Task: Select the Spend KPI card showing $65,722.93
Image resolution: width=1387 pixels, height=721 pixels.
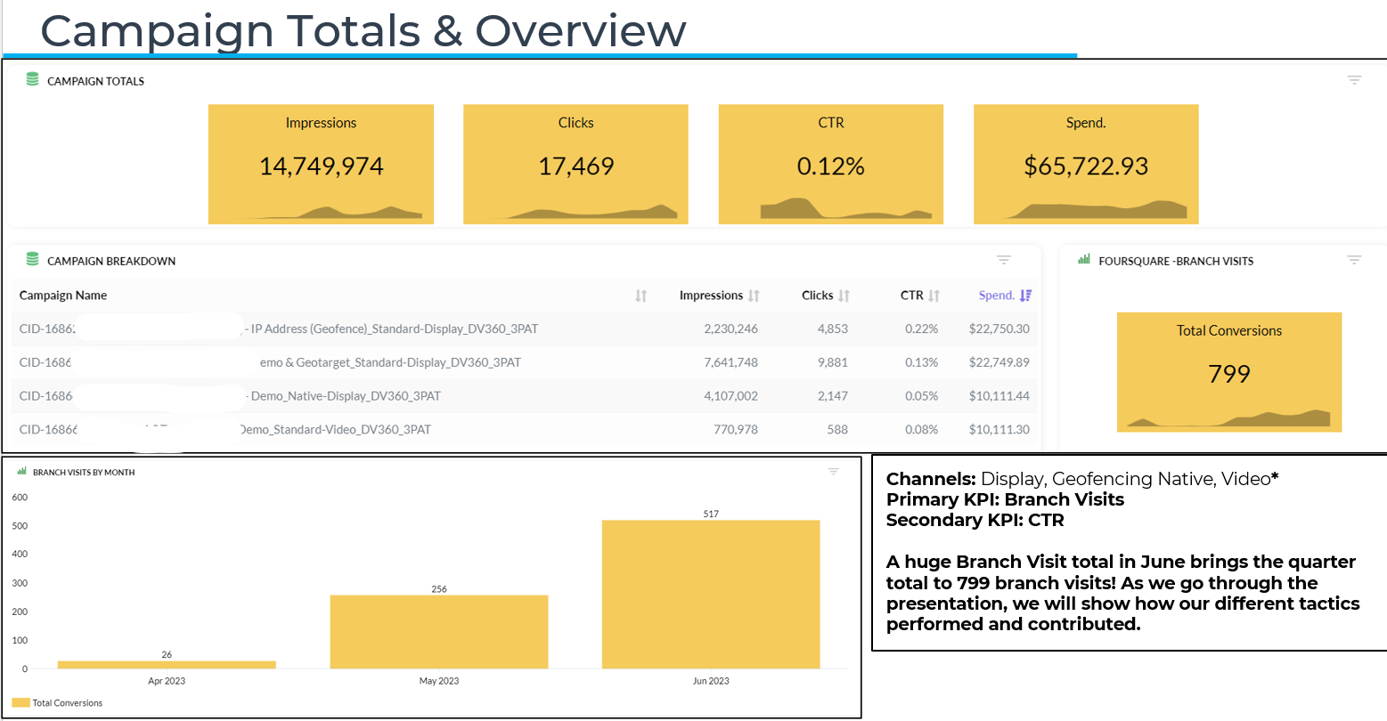Action: (1086, 164)
